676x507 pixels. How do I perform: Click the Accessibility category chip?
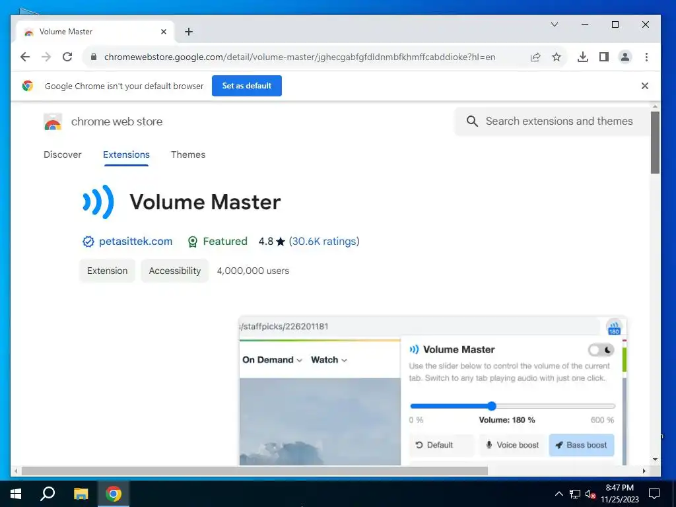click(x=174, y=271)
